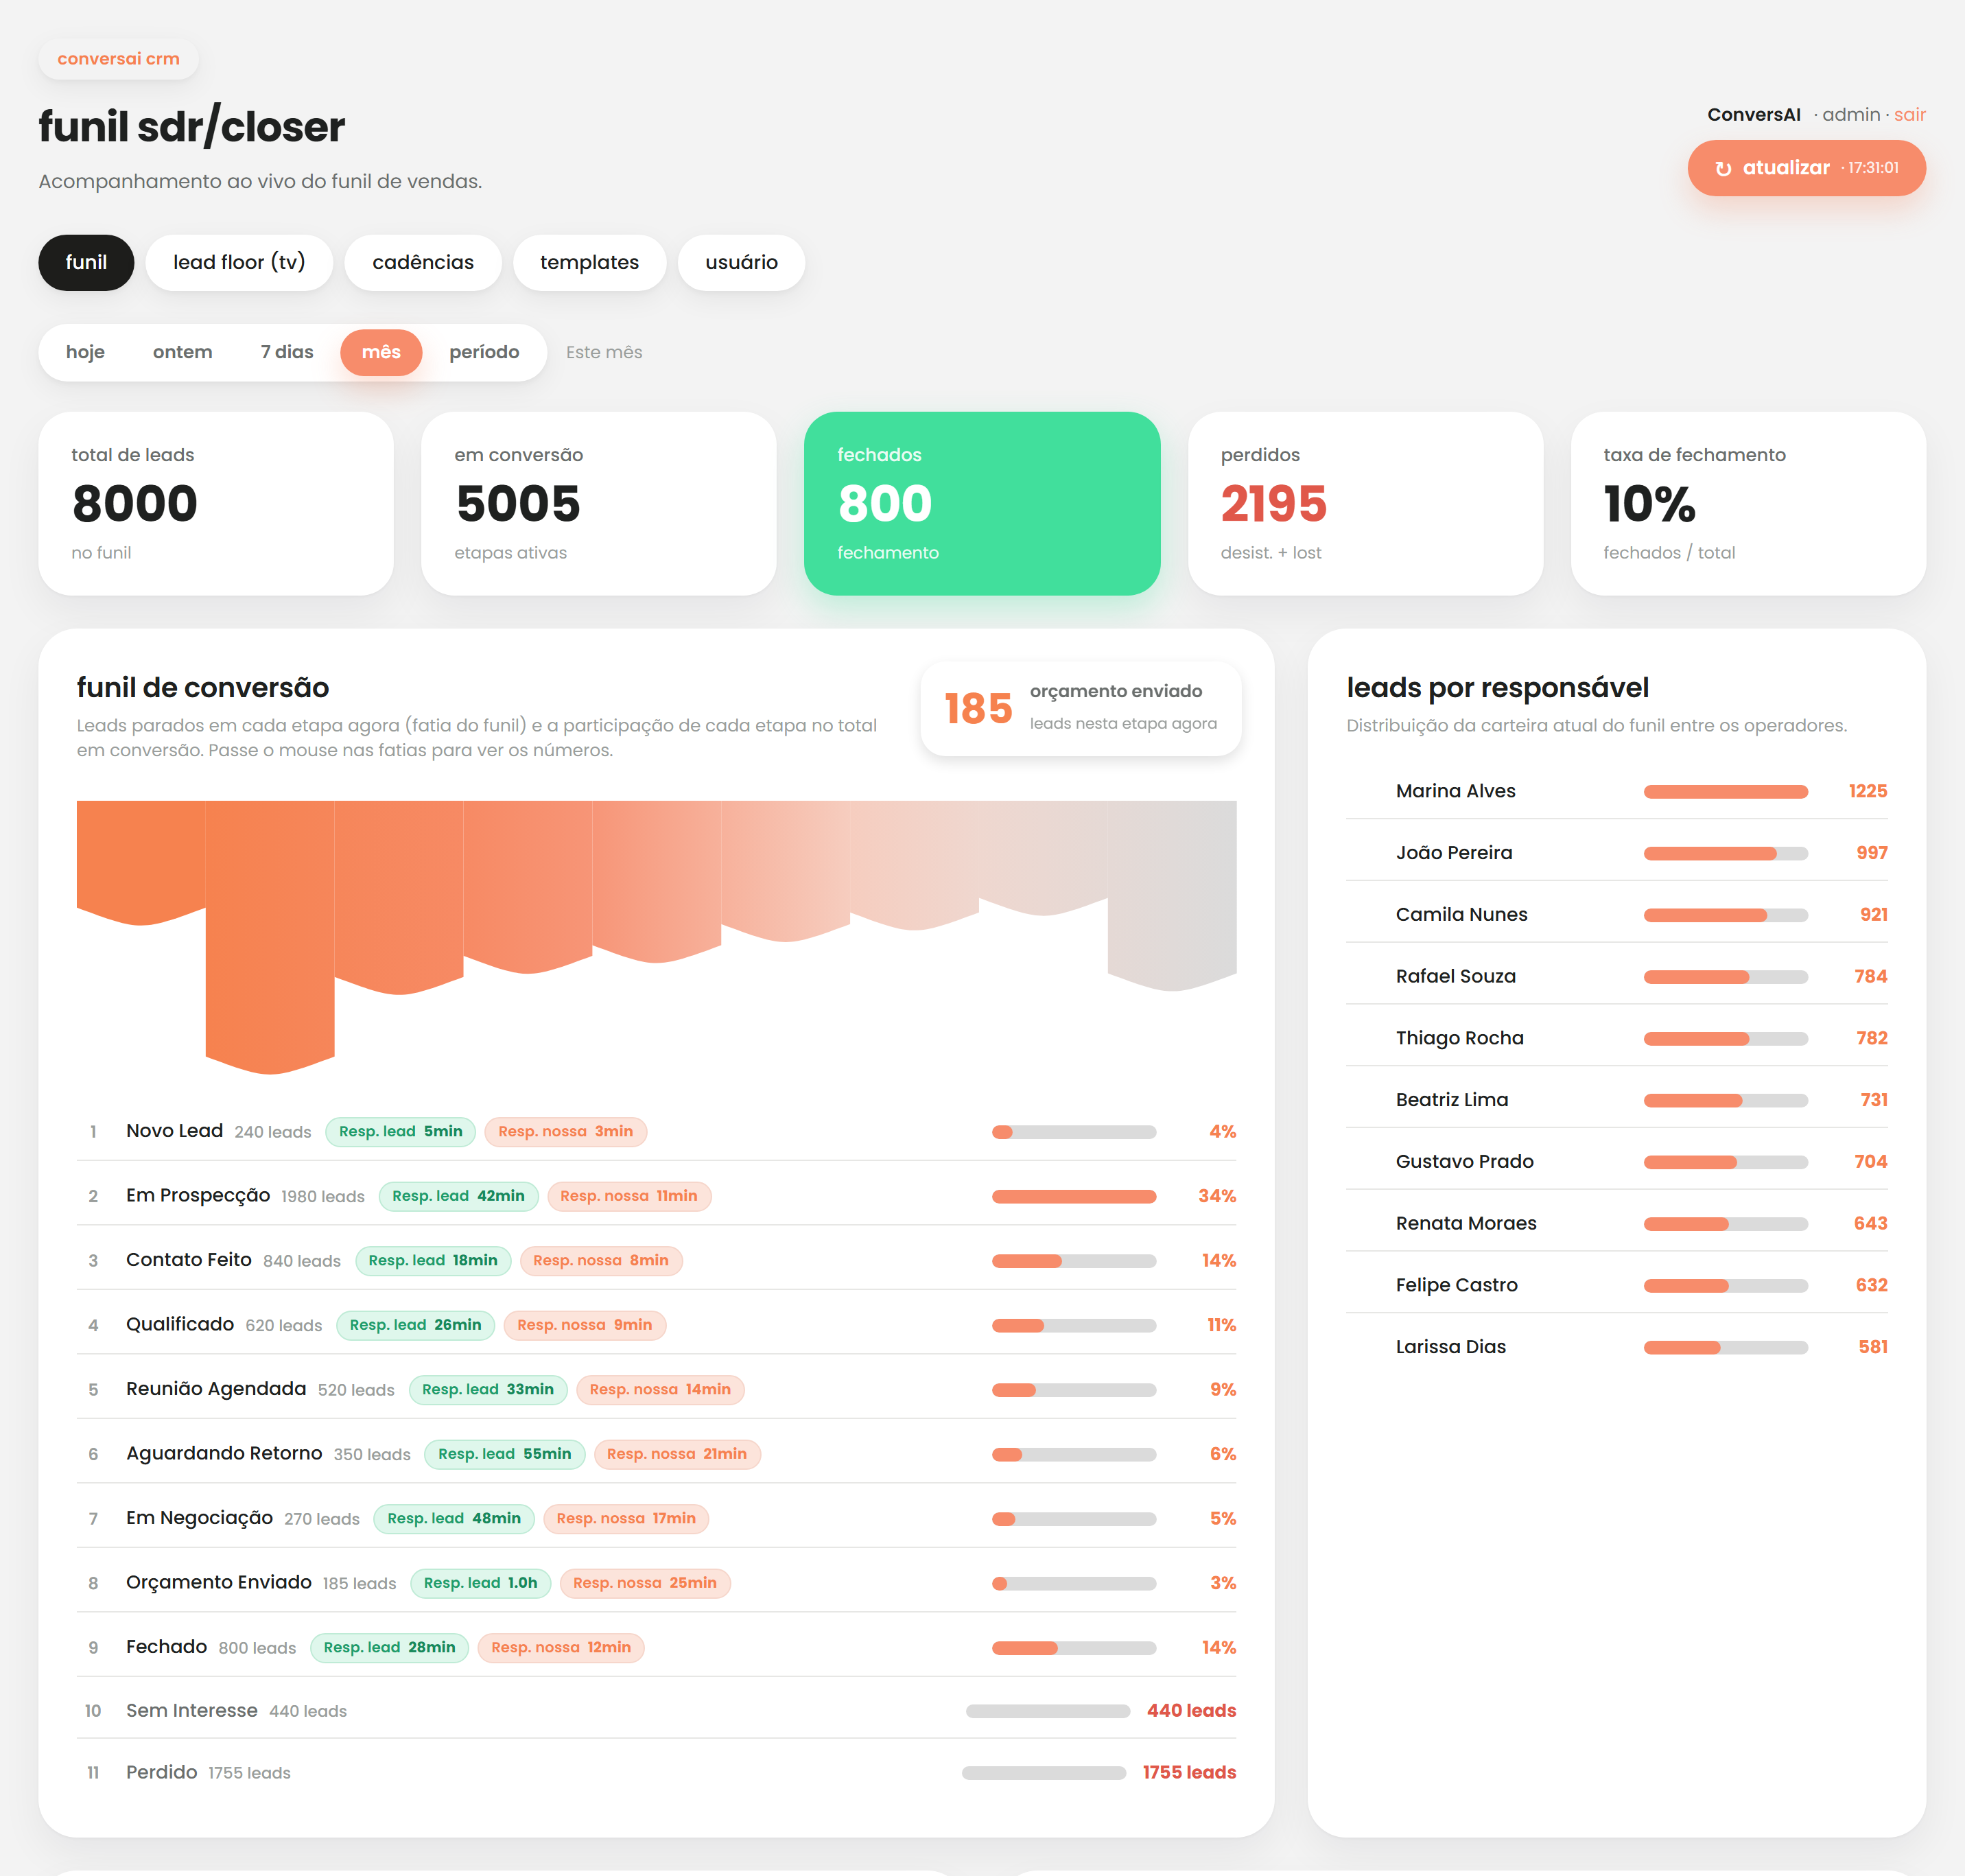1965x1876 pixels.
Task: Click the conversai crm badge
Action: (x=118, y=59)
